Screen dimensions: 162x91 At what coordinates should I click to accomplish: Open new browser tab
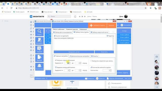coord(149,4)
